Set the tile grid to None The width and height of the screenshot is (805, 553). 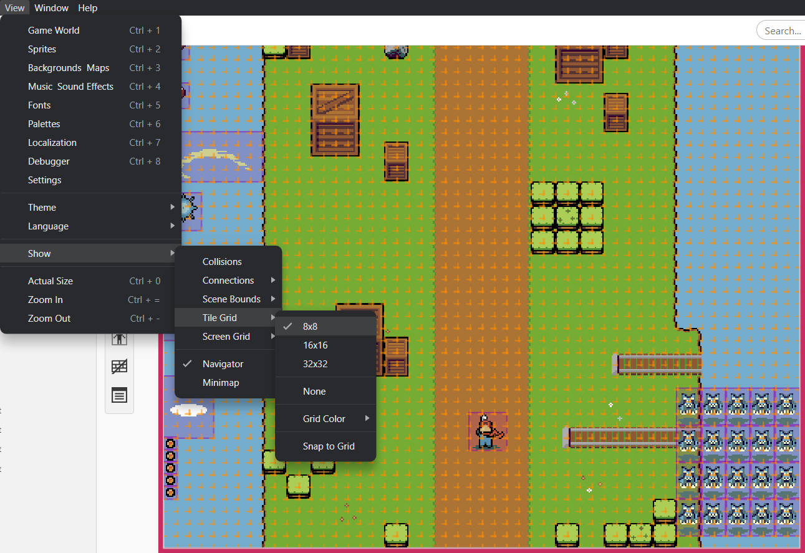pos(314,392)
